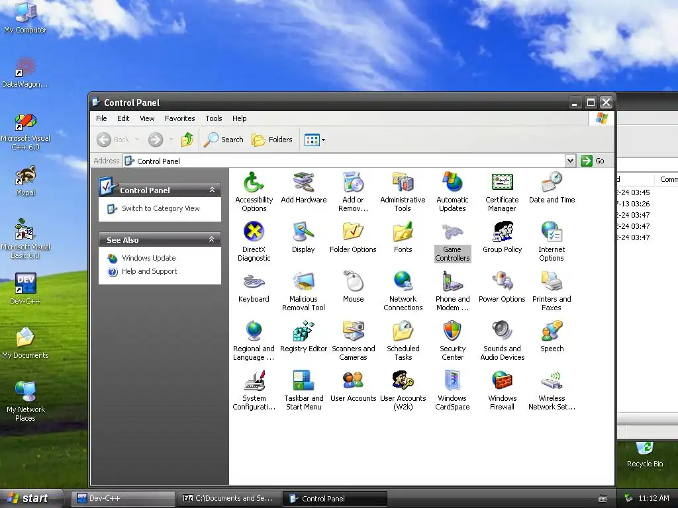Open the Registry Editor icon
678x508 pixels.
[x=303, y=337]
